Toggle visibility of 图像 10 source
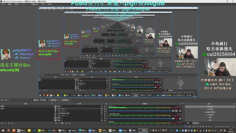This screenshot has width=236, height=133. coord(102,120)
